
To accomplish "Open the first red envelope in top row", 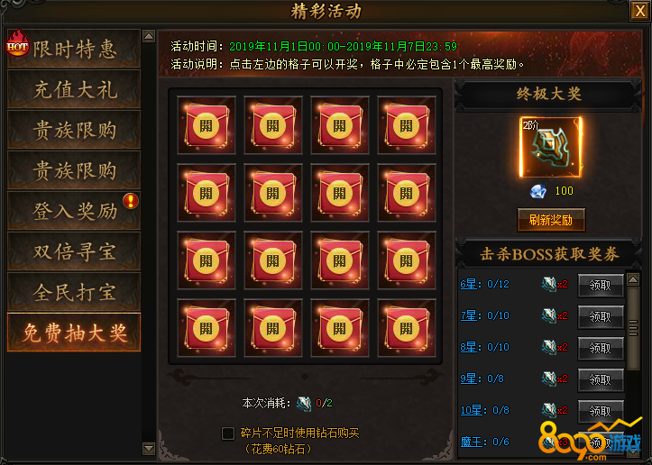I will point(207,125).
